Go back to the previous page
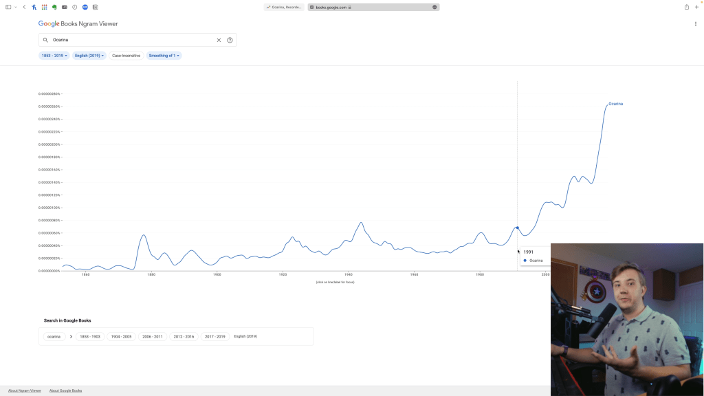The height and width of the screenshot is (396, 704). 24,7
